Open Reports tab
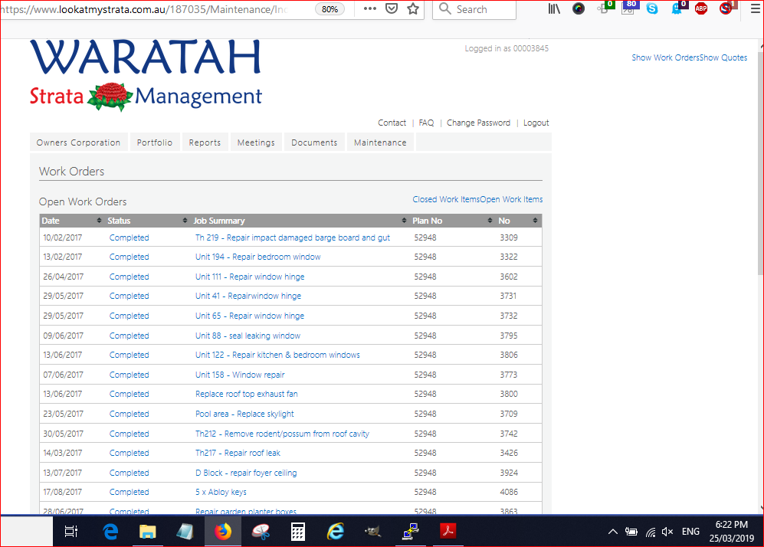764x547 pixels. (x=205, y=142)
